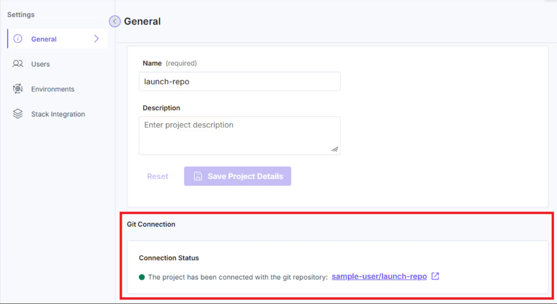Go to Environments settings
The height and width of the screenshot is (304, 557).
tap(53, 89)
